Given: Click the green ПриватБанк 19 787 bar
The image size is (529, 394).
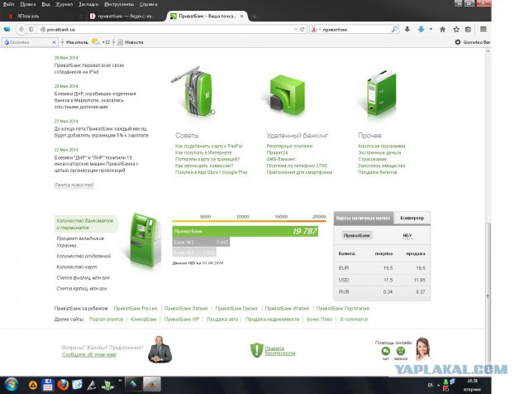Looking at the screenshot, I should [245, 232].
